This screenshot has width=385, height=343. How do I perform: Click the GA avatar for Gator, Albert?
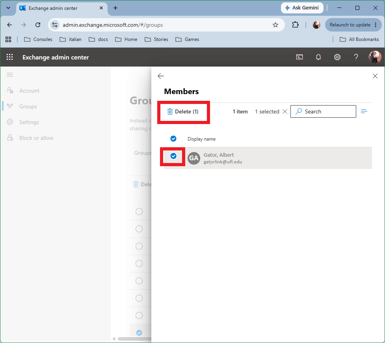pos(194,158)
